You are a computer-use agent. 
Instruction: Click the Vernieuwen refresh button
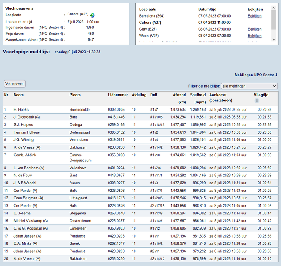15,84
